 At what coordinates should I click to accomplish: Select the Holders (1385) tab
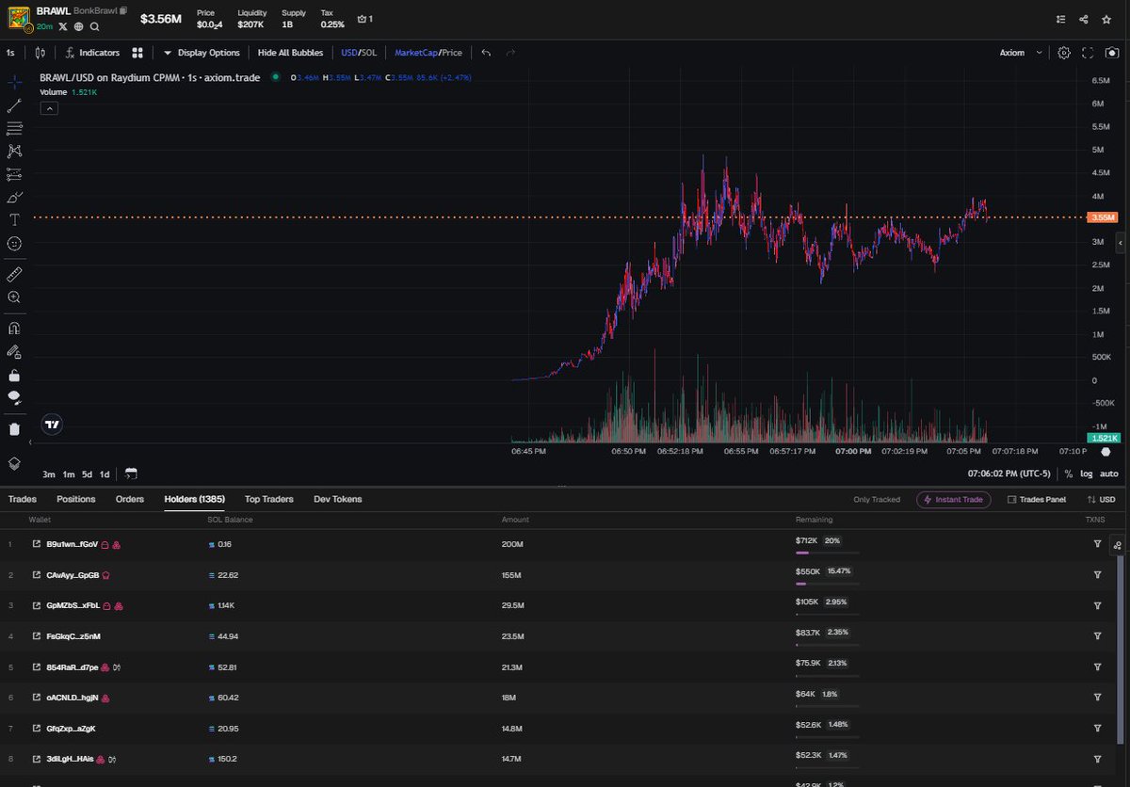tap(194, 499)
